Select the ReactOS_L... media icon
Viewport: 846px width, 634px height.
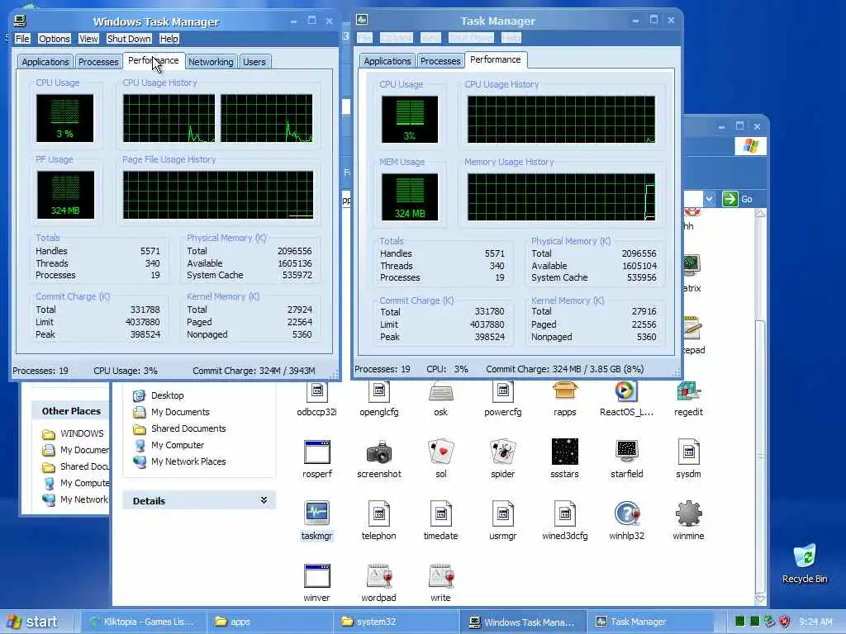(x=626, y=390)
